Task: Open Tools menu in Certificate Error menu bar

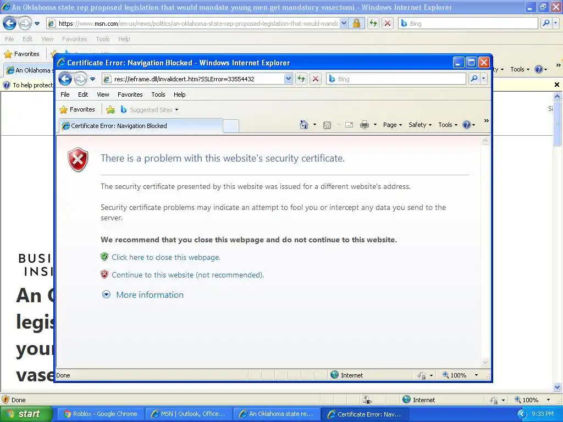Action: click(158, 95)
